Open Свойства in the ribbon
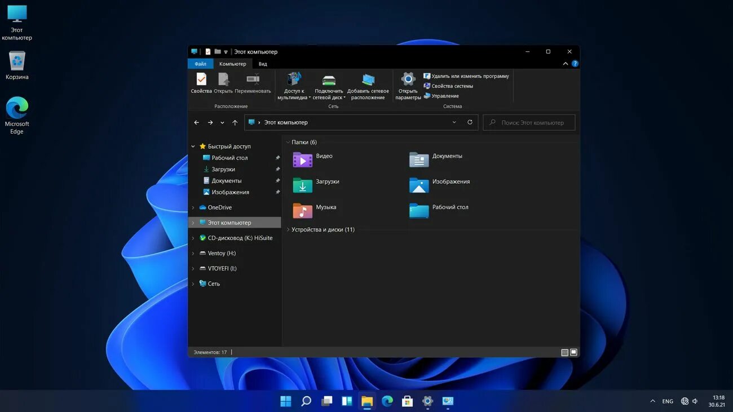The height and width of the screenshot is (412, 733). [x=201, y=83]
